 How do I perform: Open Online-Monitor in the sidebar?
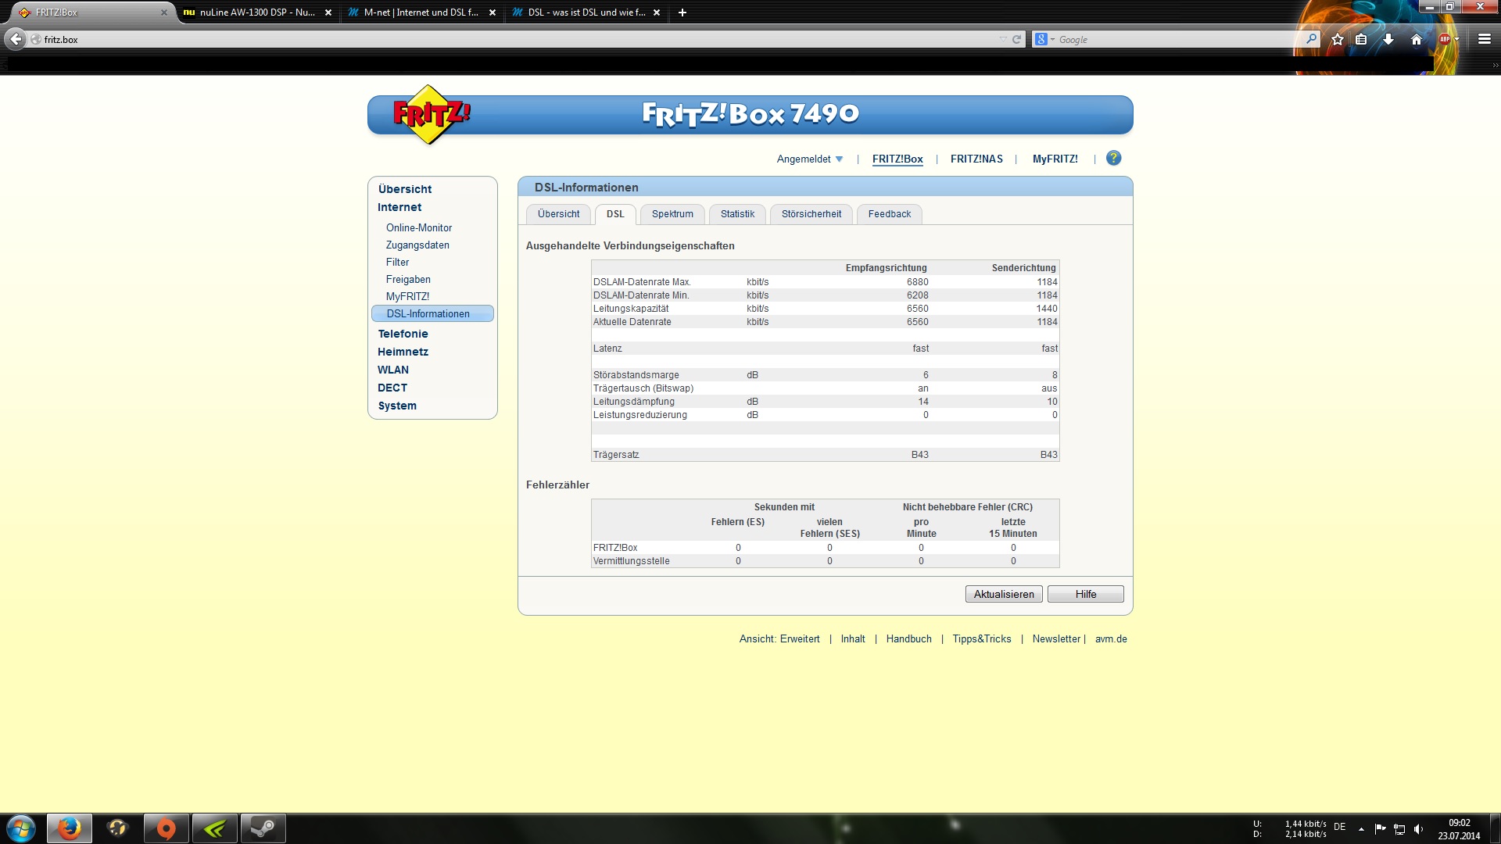[x=418, y=228]
